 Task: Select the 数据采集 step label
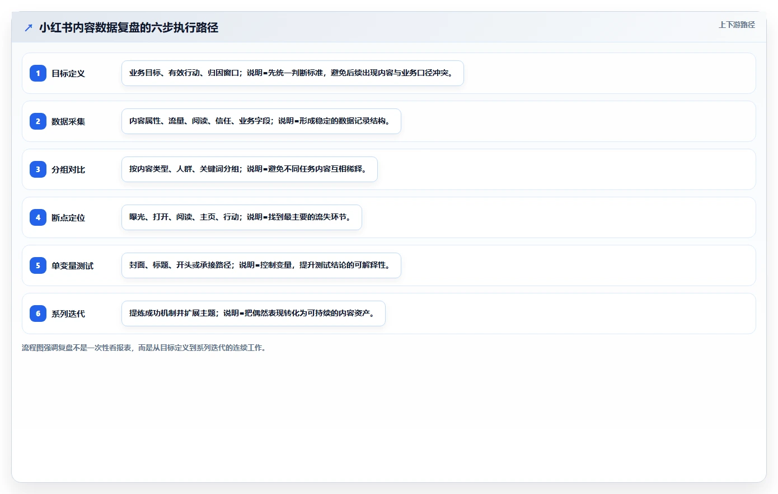[68, 122]
